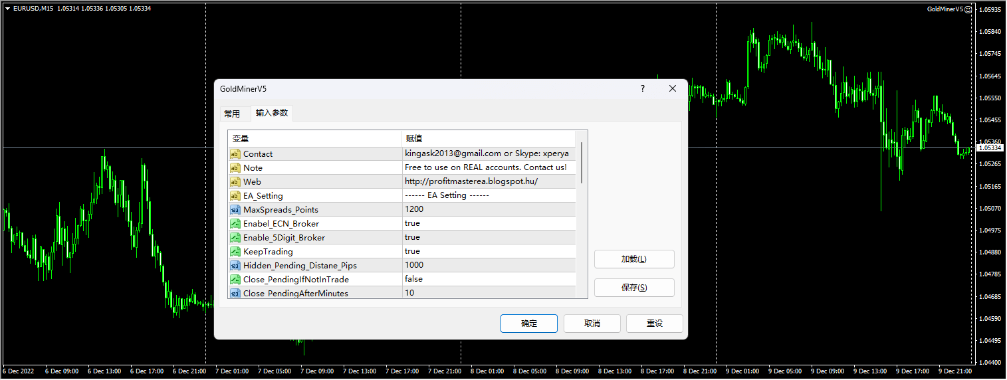This screenshot has width=1007, height=380.
Task: Select the Enabel_ECN_Broker variable name
Action: coord(281,224)
